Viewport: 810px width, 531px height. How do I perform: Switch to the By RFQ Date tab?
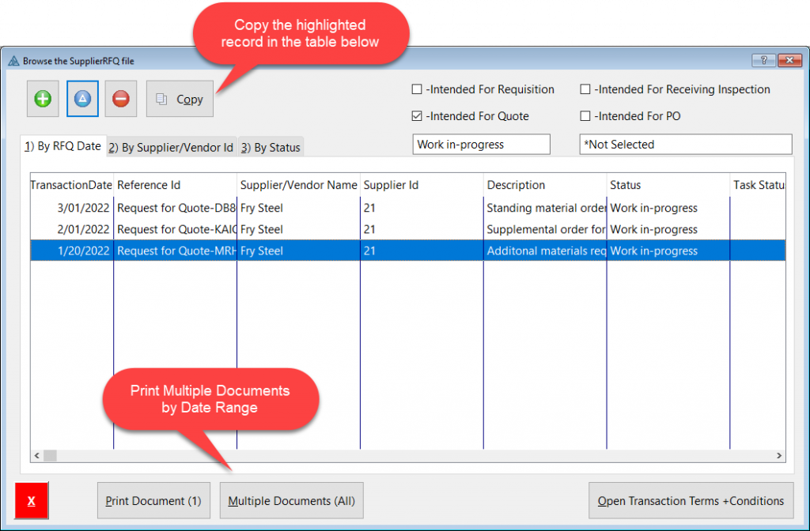[x=63, y=146]
